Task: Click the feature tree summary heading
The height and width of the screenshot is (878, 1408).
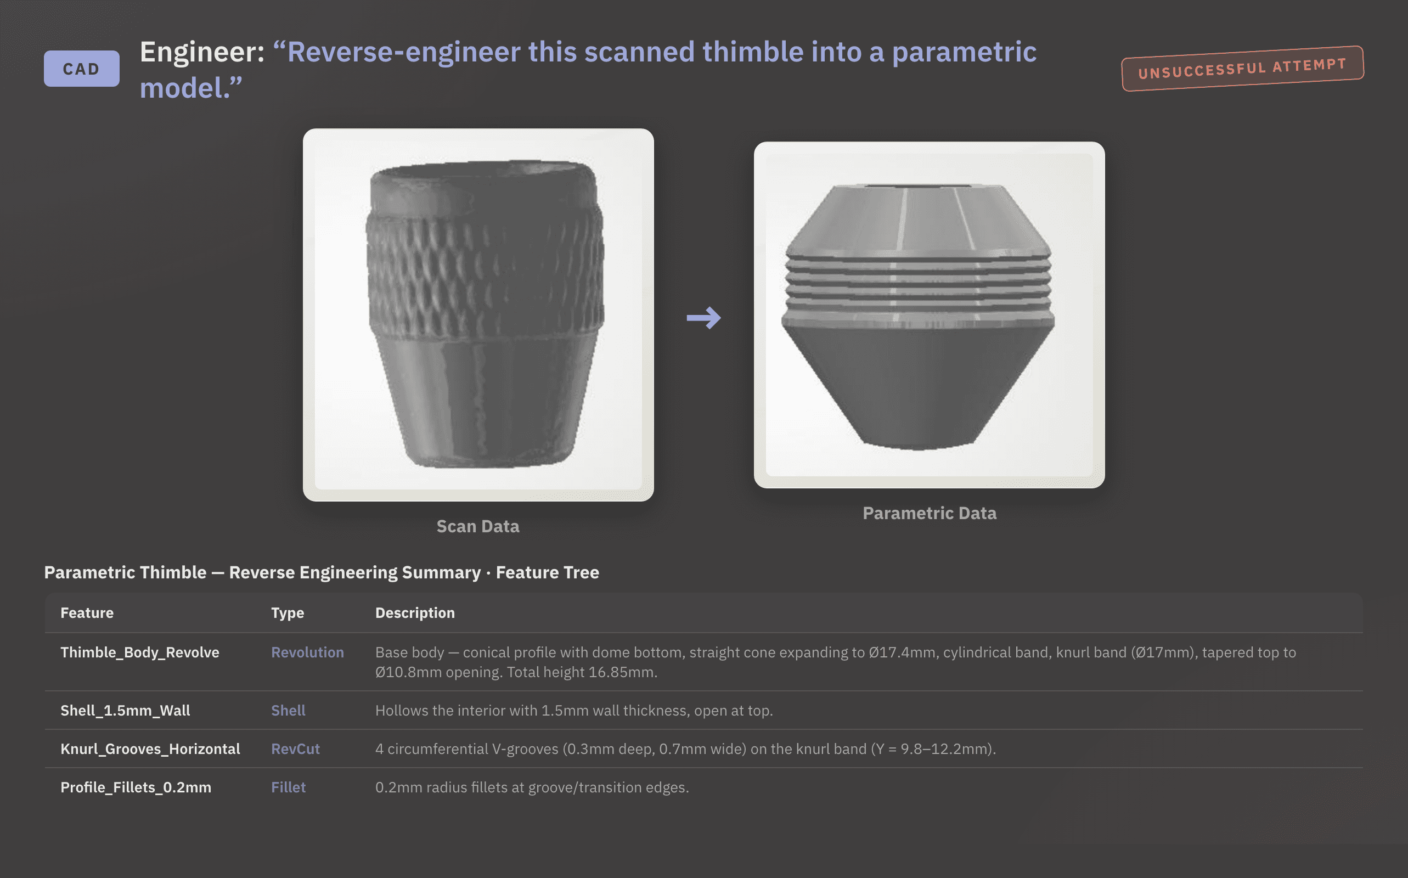Action: (x=322, y=572)
